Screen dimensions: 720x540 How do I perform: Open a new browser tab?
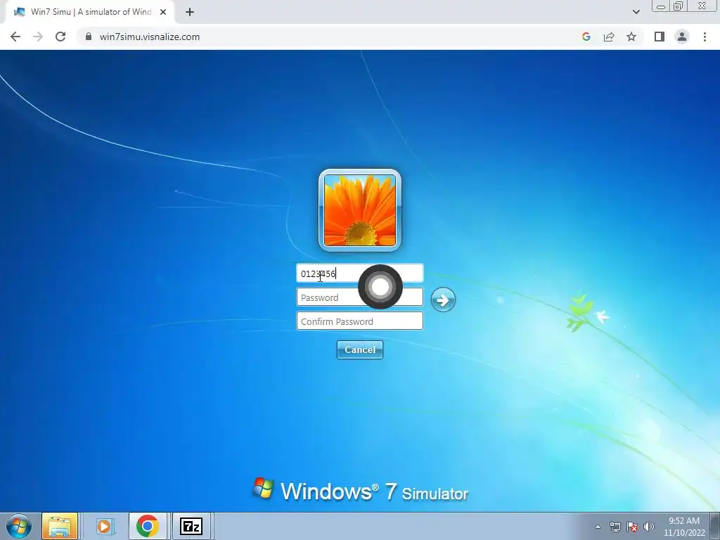coord(190,12)
